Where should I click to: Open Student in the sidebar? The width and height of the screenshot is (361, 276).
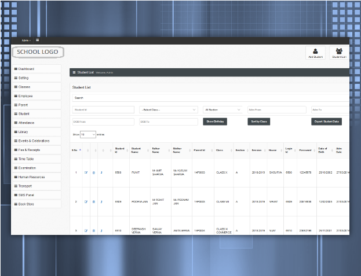(37, 114)
